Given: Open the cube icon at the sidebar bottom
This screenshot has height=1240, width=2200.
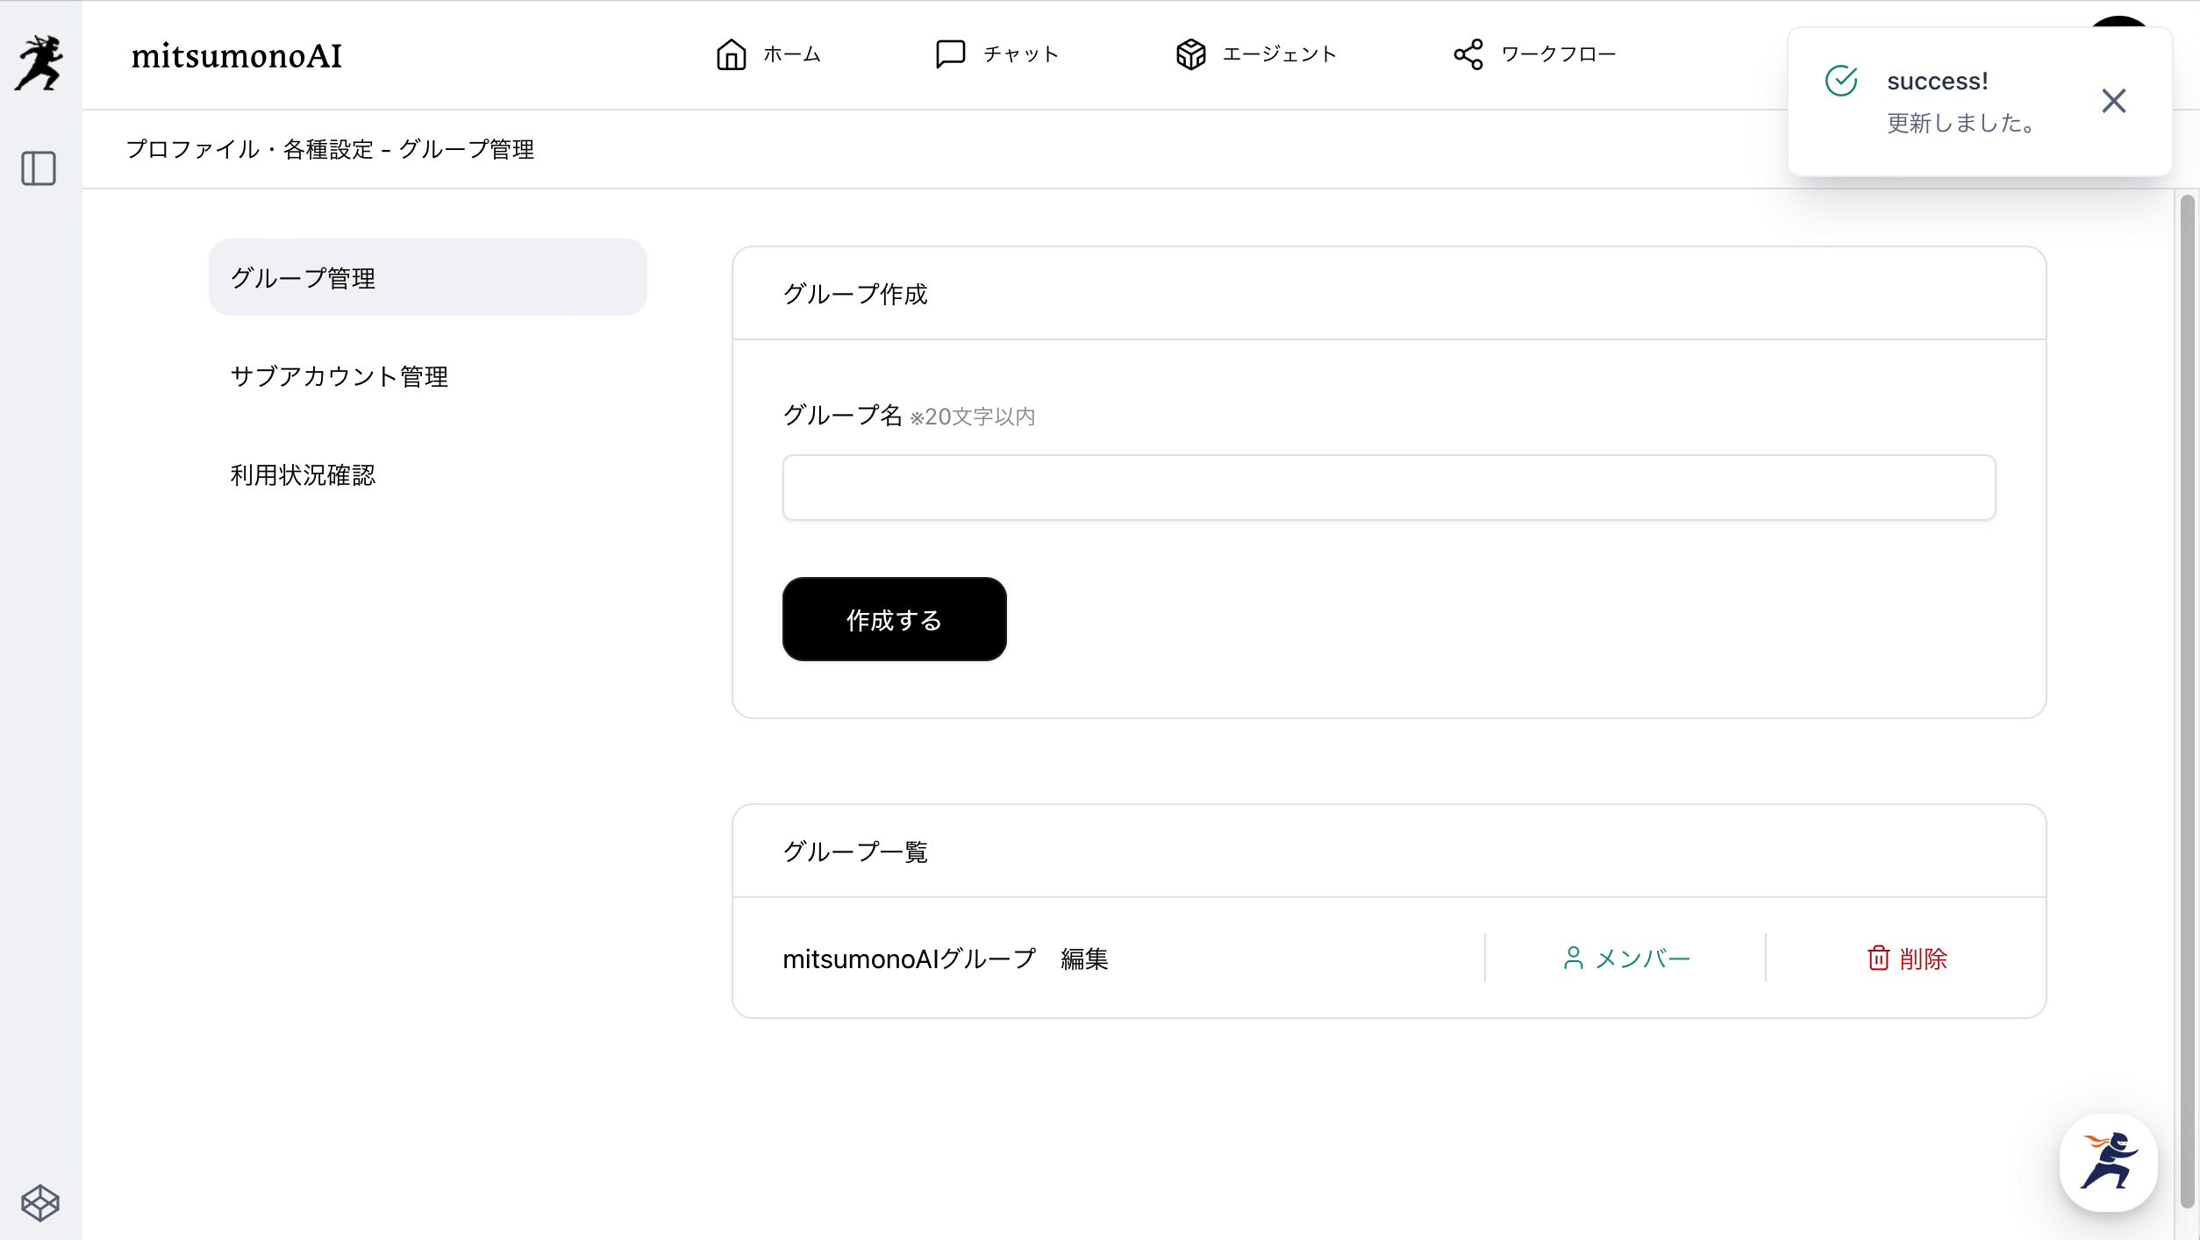Looking at the screenshot, I should coord(39,1202).
